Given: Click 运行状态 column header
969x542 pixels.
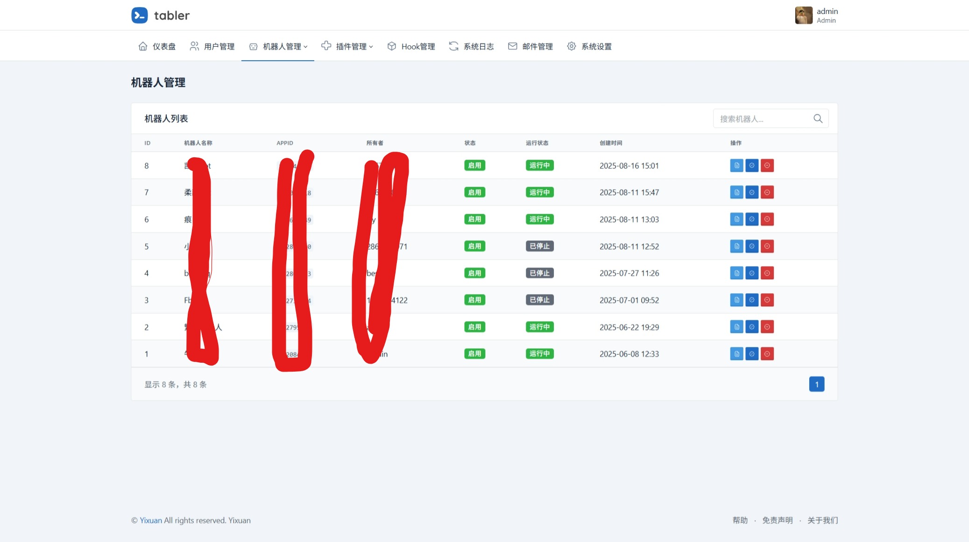Looking at the screenshot, I should 537,143.
